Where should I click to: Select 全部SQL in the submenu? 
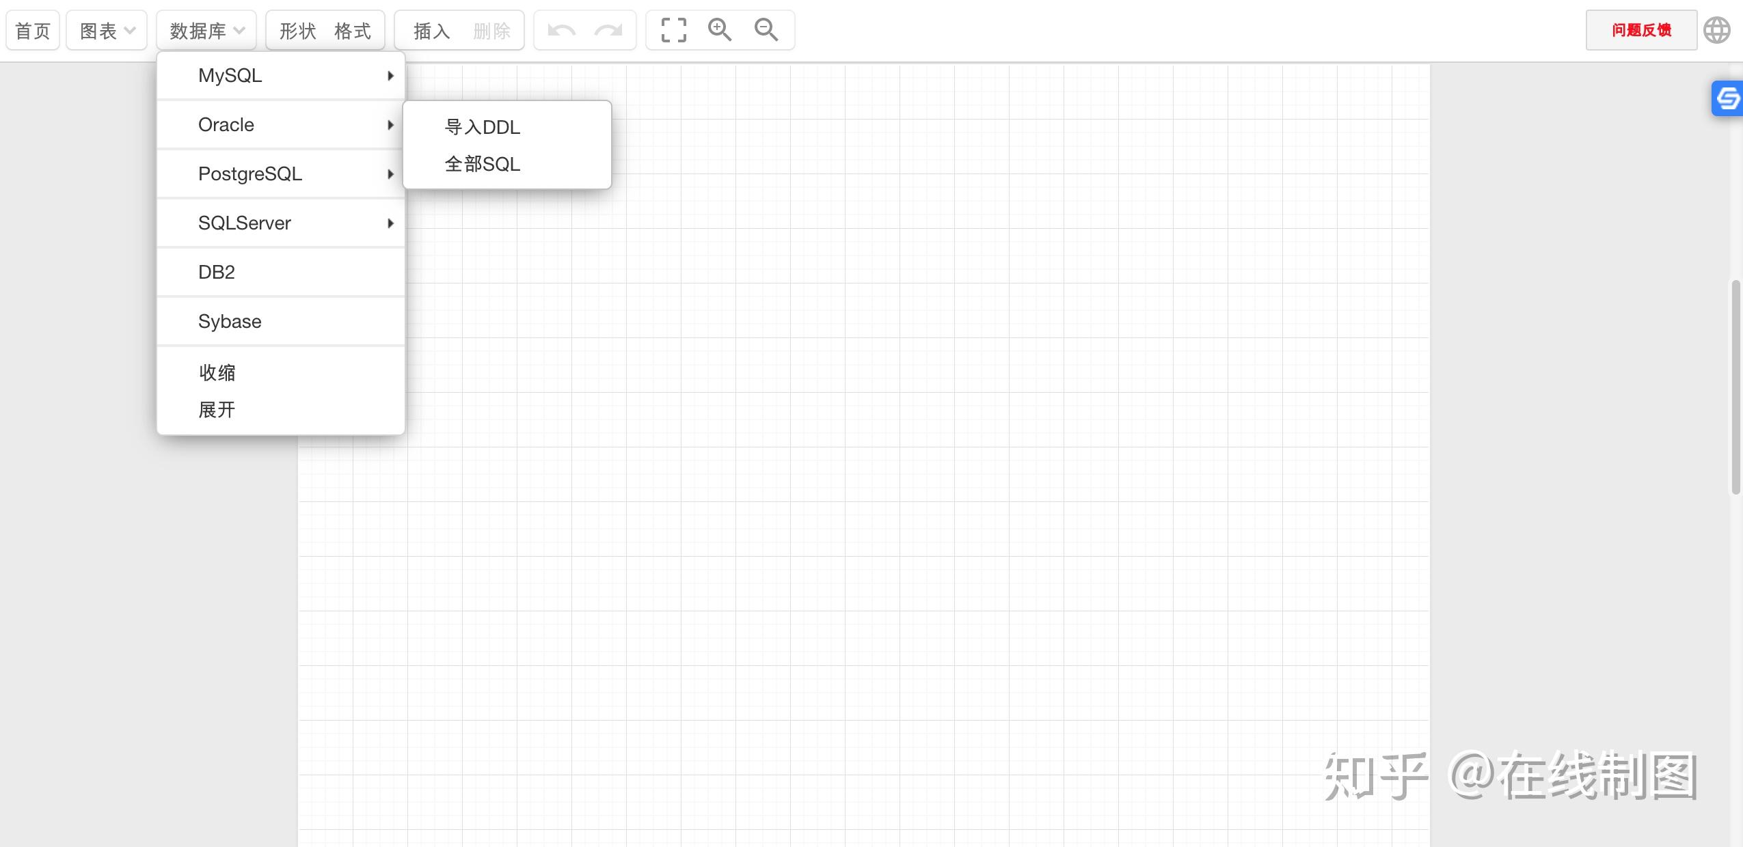[481, 164]
